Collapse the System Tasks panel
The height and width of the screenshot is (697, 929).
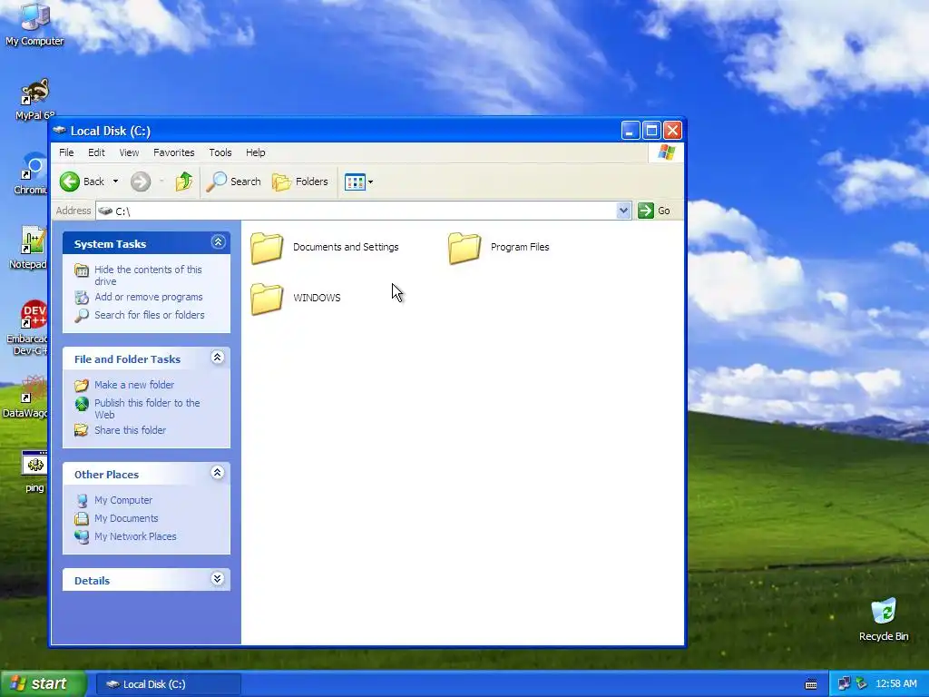coord(218,241)
